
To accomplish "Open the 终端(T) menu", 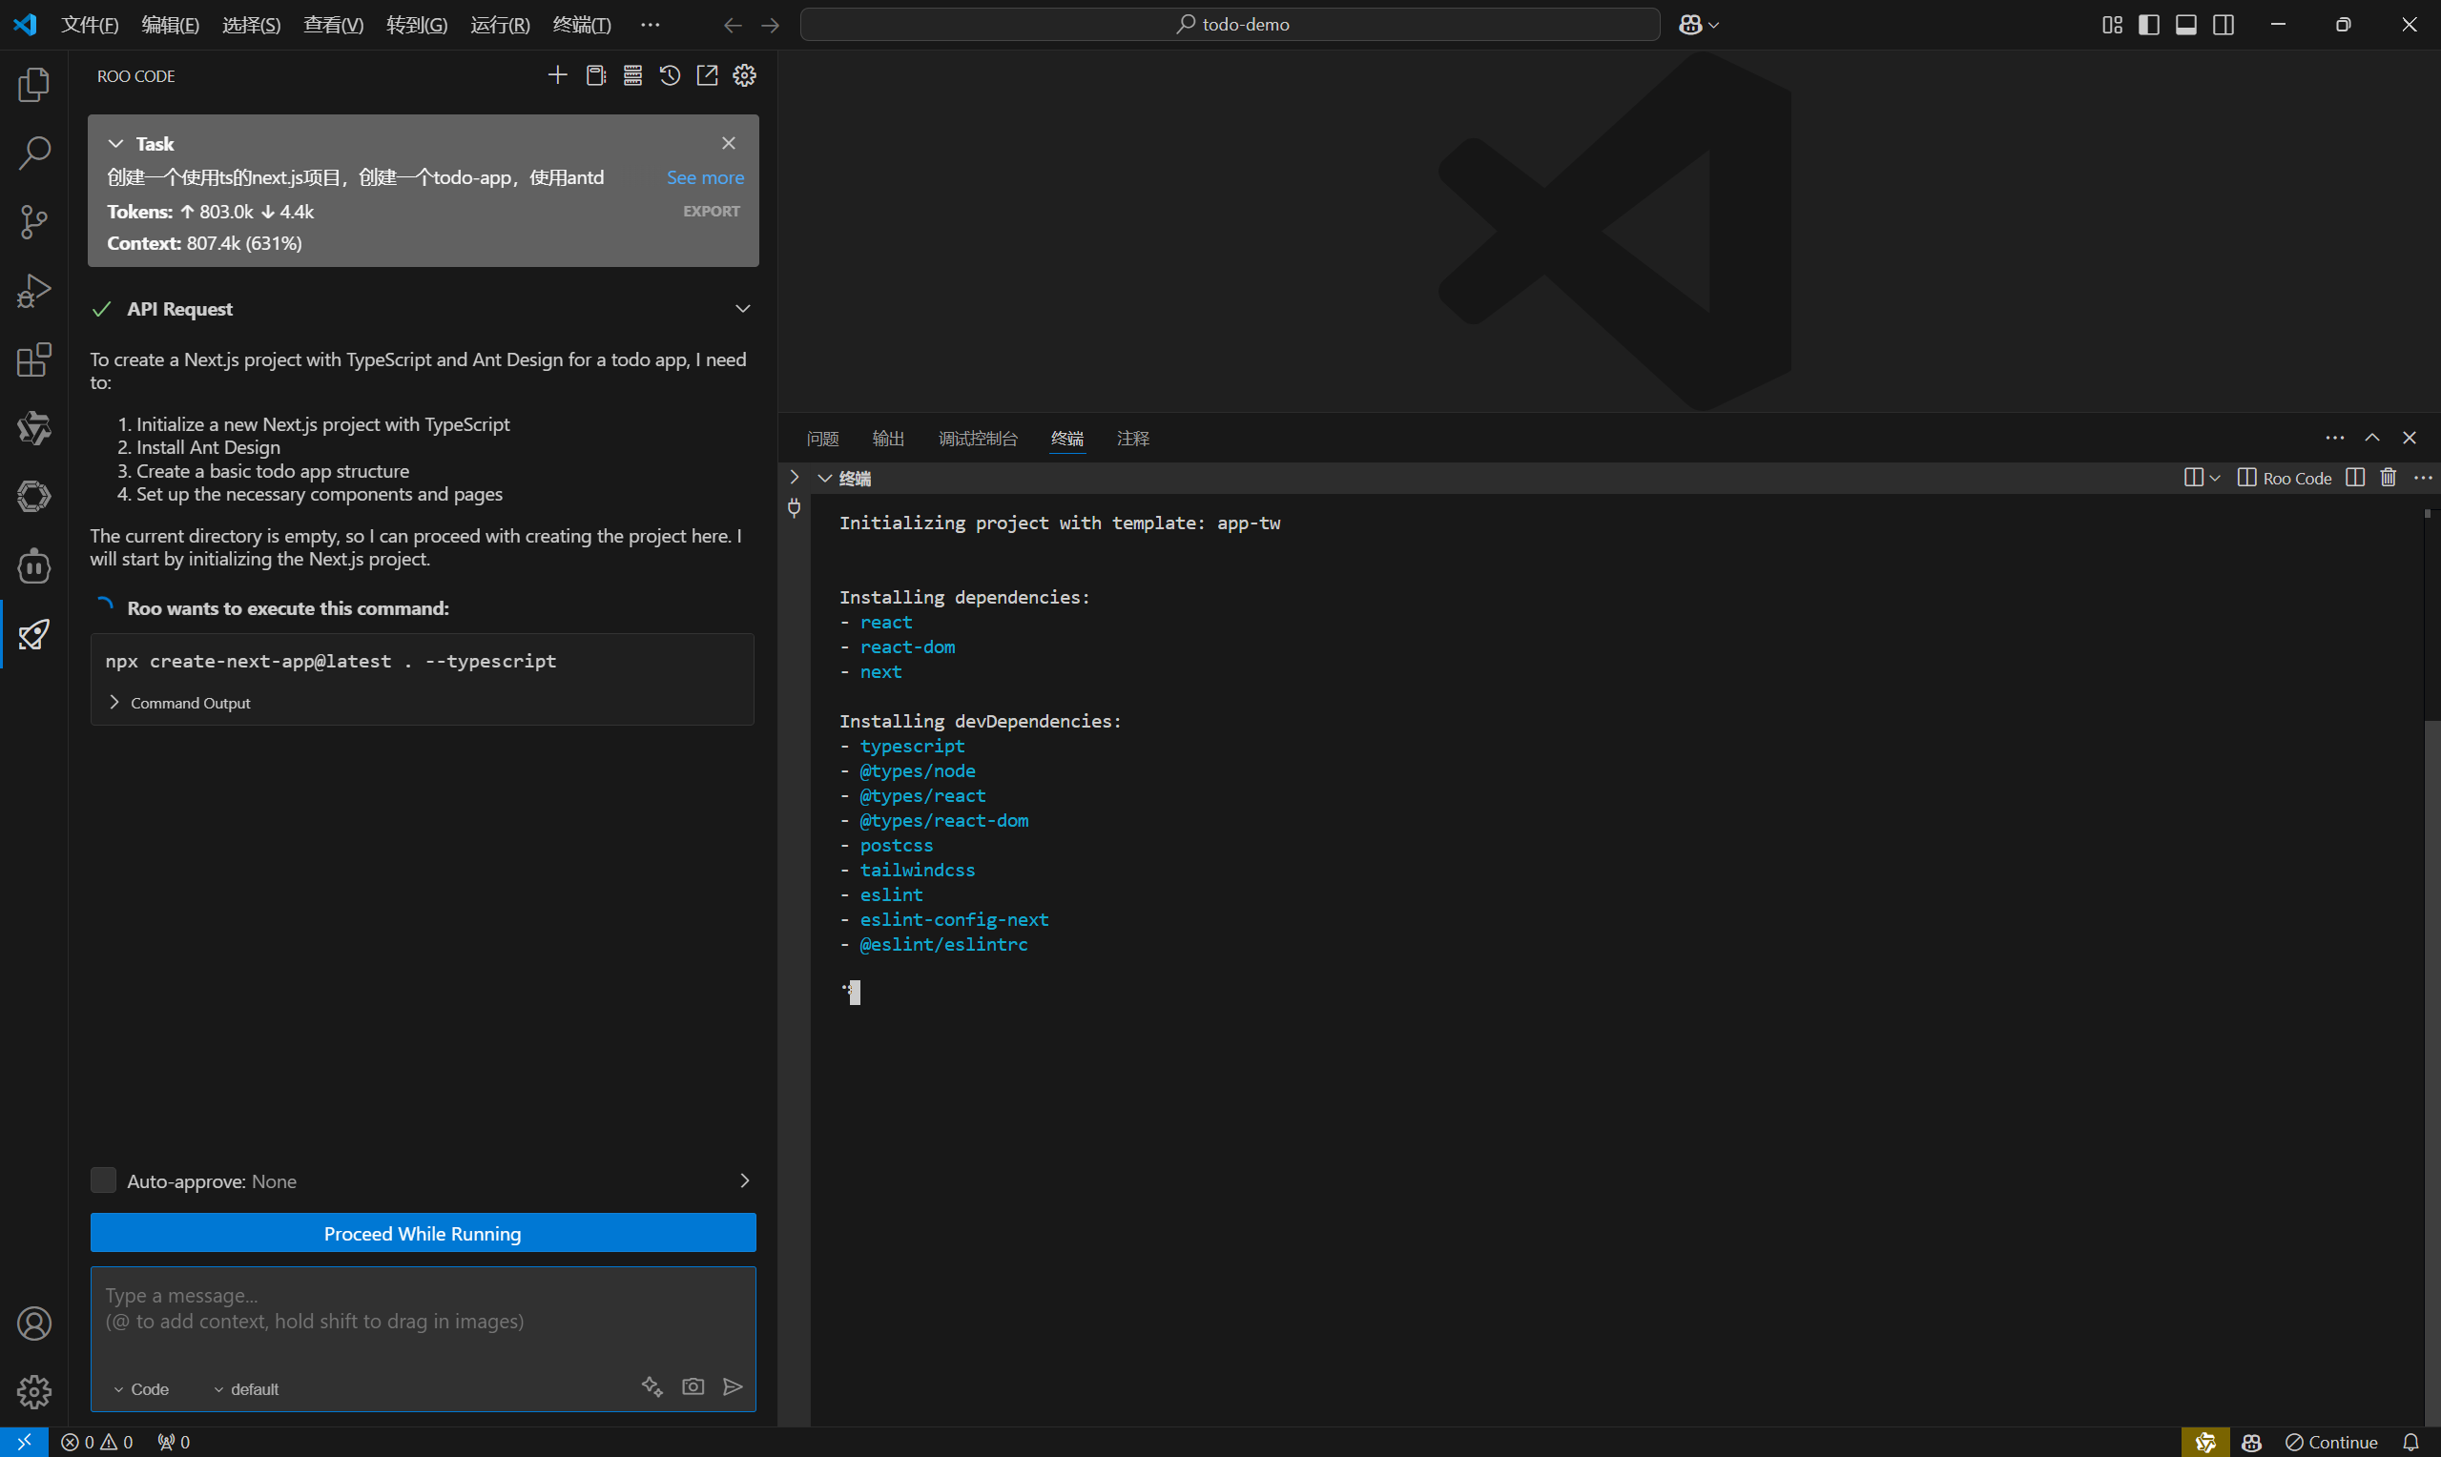I will coord(581,25).
